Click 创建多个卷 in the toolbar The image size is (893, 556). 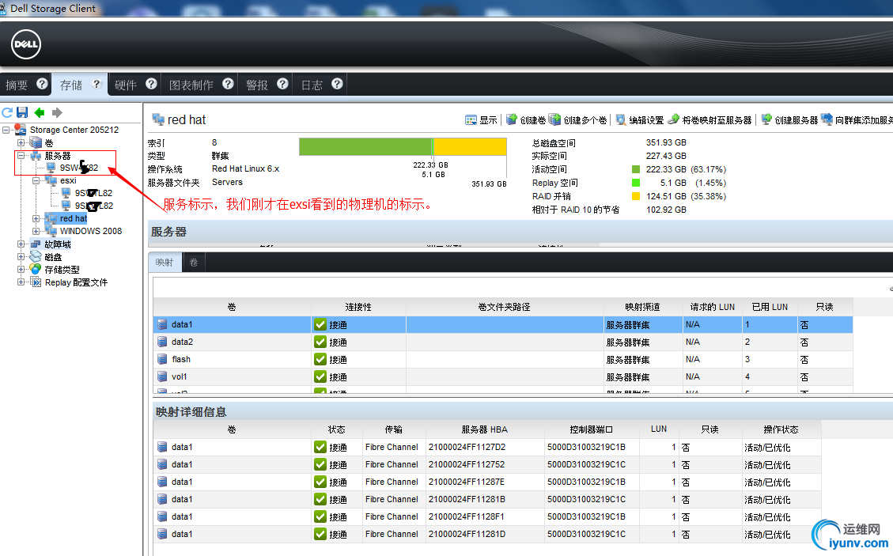578,119
